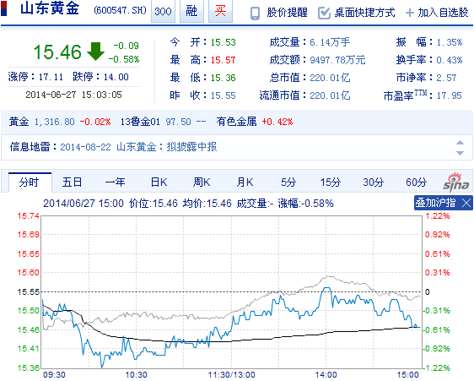Click the 成交额 value 9497.78万元
Image resolution: width=474 pixels, height=381 pixels.
337,60
